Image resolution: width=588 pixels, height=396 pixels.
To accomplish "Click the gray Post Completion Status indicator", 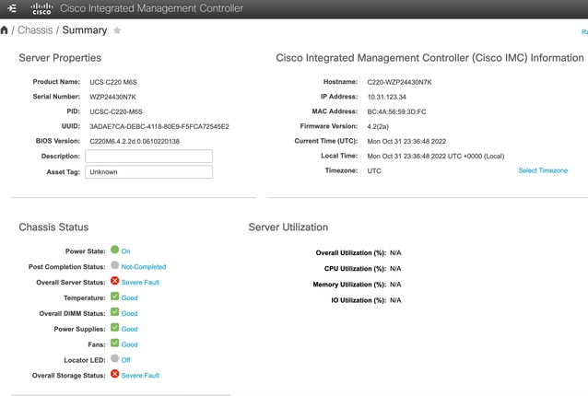I will 115,265.
